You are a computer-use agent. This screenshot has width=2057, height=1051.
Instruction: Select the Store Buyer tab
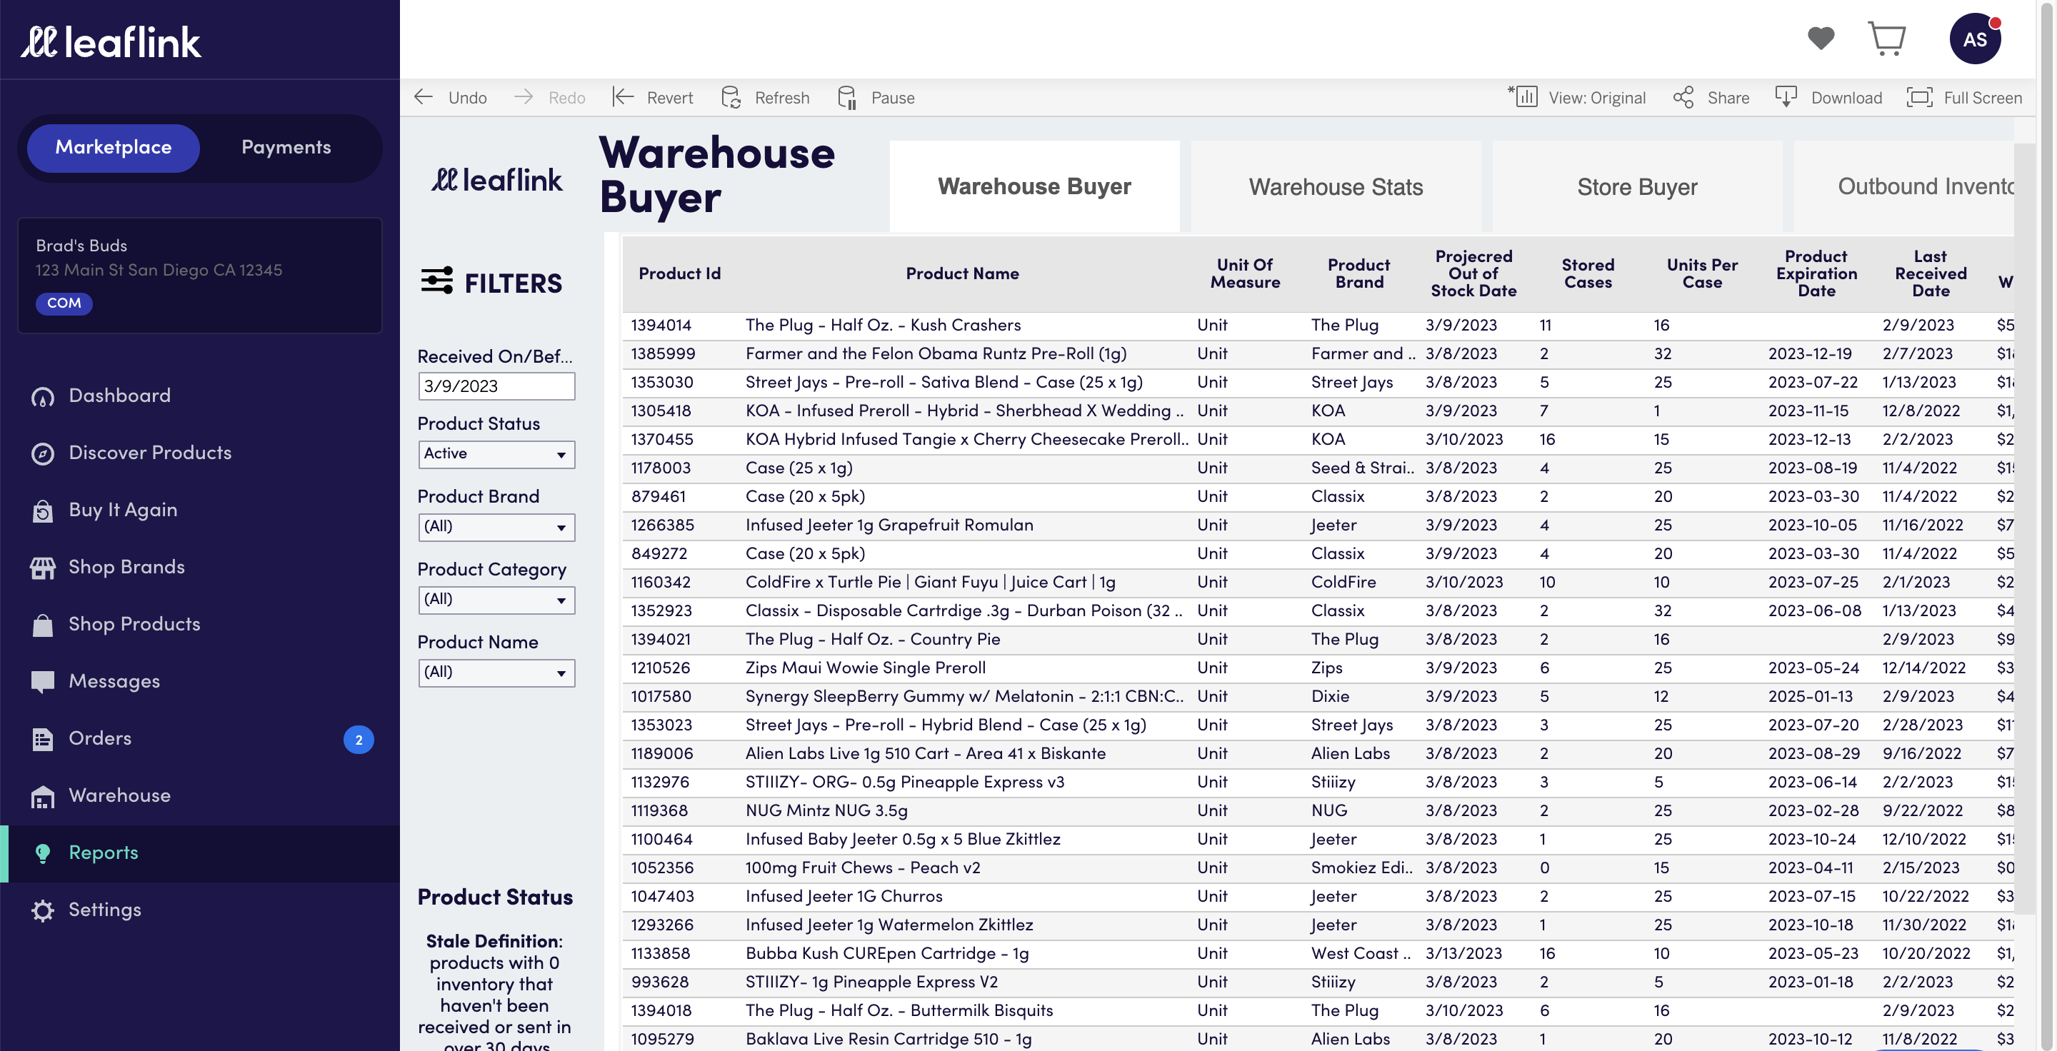[1637, 187]
